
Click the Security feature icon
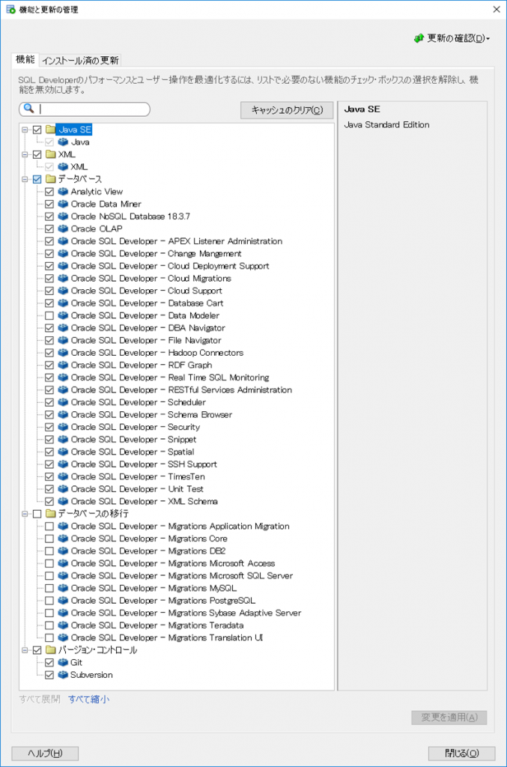pos(63,427)
